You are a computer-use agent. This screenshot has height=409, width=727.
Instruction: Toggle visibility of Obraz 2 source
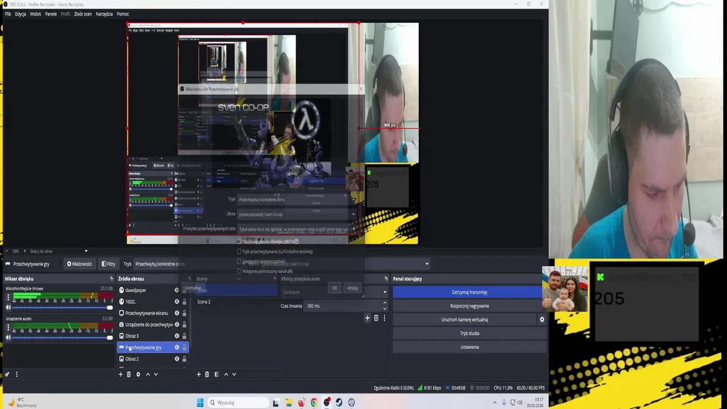tap(177, 359)
